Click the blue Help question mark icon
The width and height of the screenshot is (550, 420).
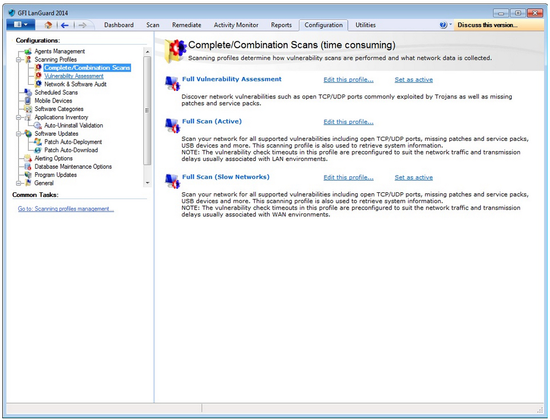443,25
